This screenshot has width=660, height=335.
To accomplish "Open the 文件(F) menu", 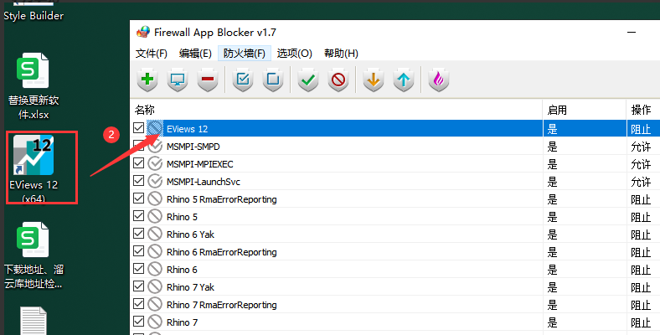I will click(152, 54).
